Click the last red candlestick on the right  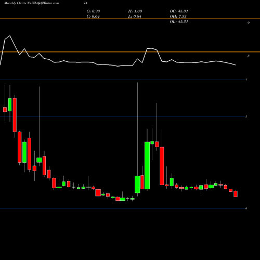tap(236, 194)
